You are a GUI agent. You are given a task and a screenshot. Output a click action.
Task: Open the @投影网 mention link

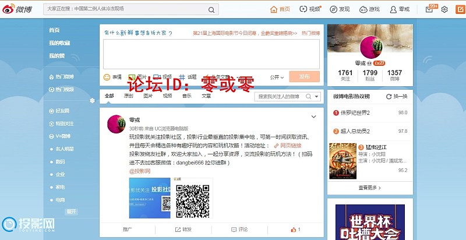click(x=140, y=171)
